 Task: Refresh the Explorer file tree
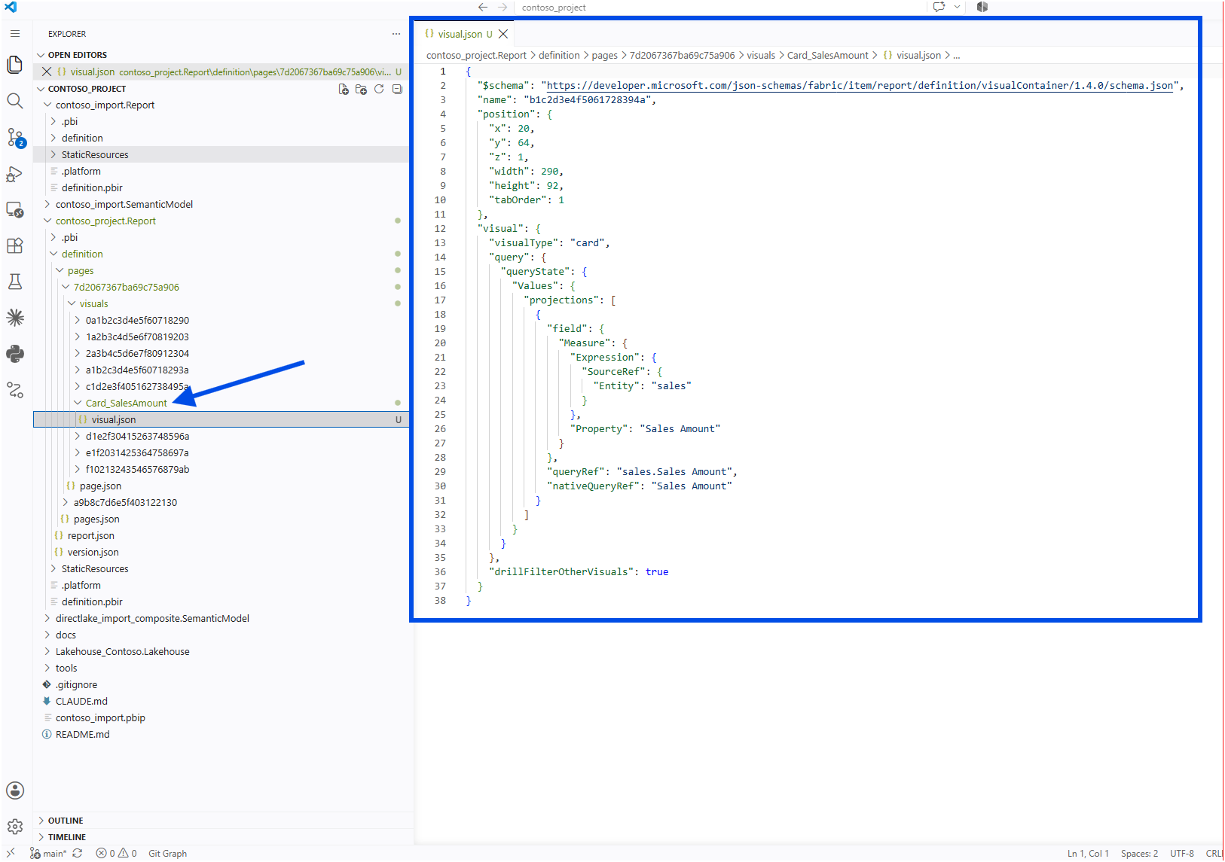(379, 89)
